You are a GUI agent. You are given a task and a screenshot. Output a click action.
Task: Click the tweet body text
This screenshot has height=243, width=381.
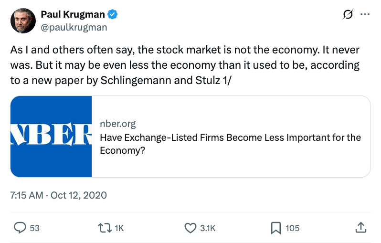(185, 65)
